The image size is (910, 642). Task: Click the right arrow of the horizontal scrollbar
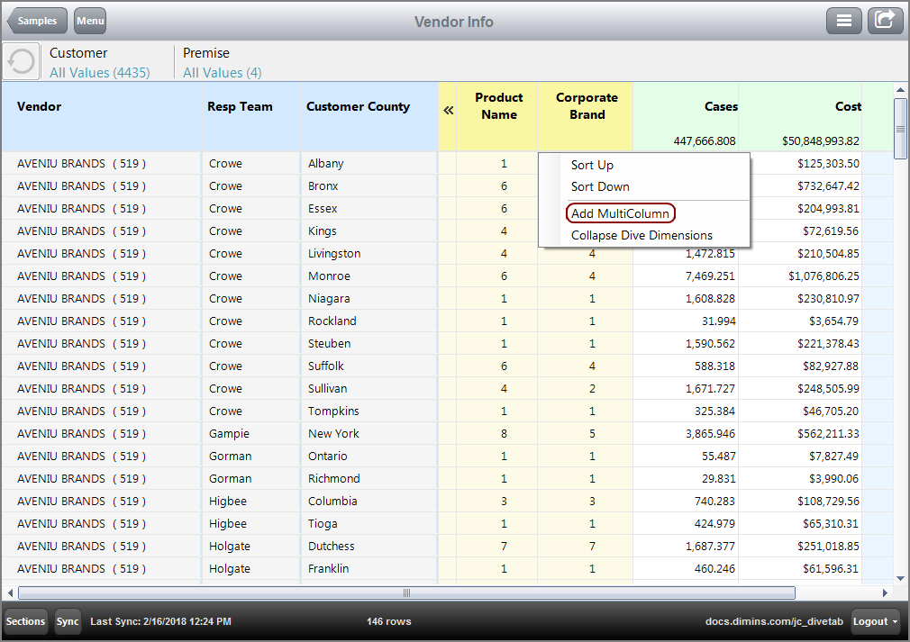[x=887, y=592]
